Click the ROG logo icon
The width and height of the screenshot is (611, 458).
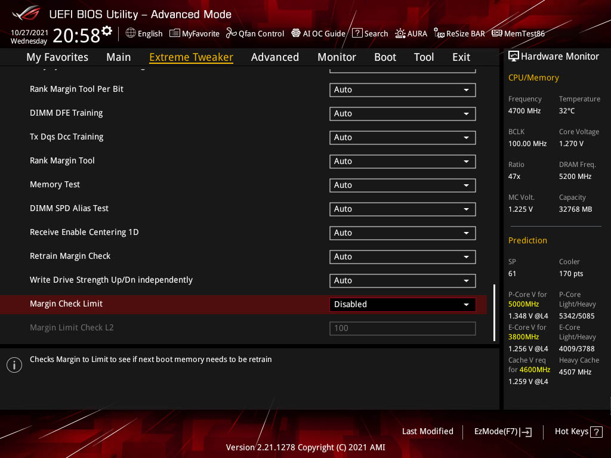26,14
